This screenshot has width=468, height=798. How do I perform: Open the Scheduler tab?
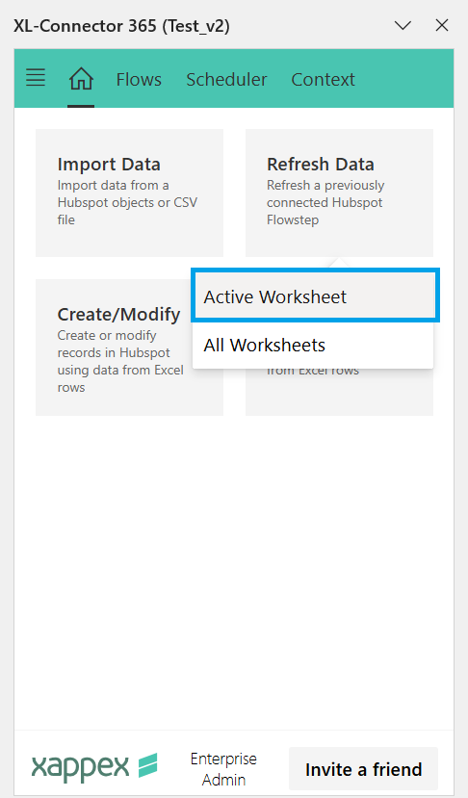[x=226, y=79]
